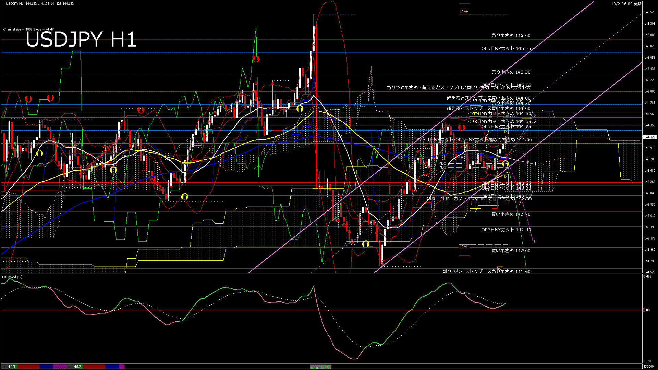Toggle the macd ON button
The image size is (658, 370).
click(320, 367)
